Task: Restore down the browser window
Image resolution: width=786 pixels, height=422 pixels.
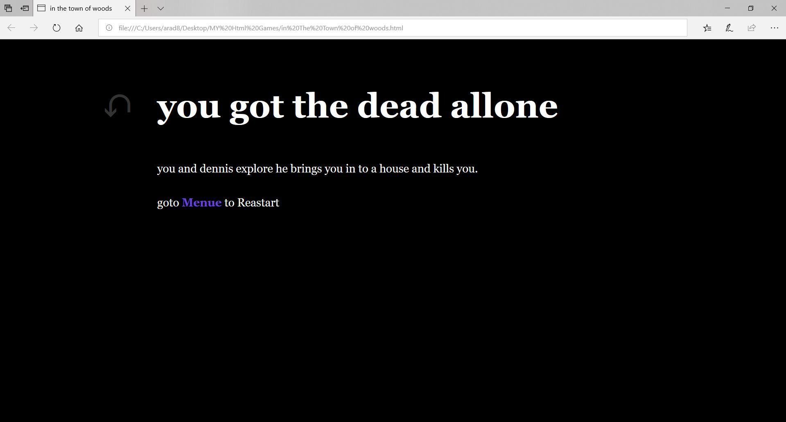Action: tap(751, 8)
